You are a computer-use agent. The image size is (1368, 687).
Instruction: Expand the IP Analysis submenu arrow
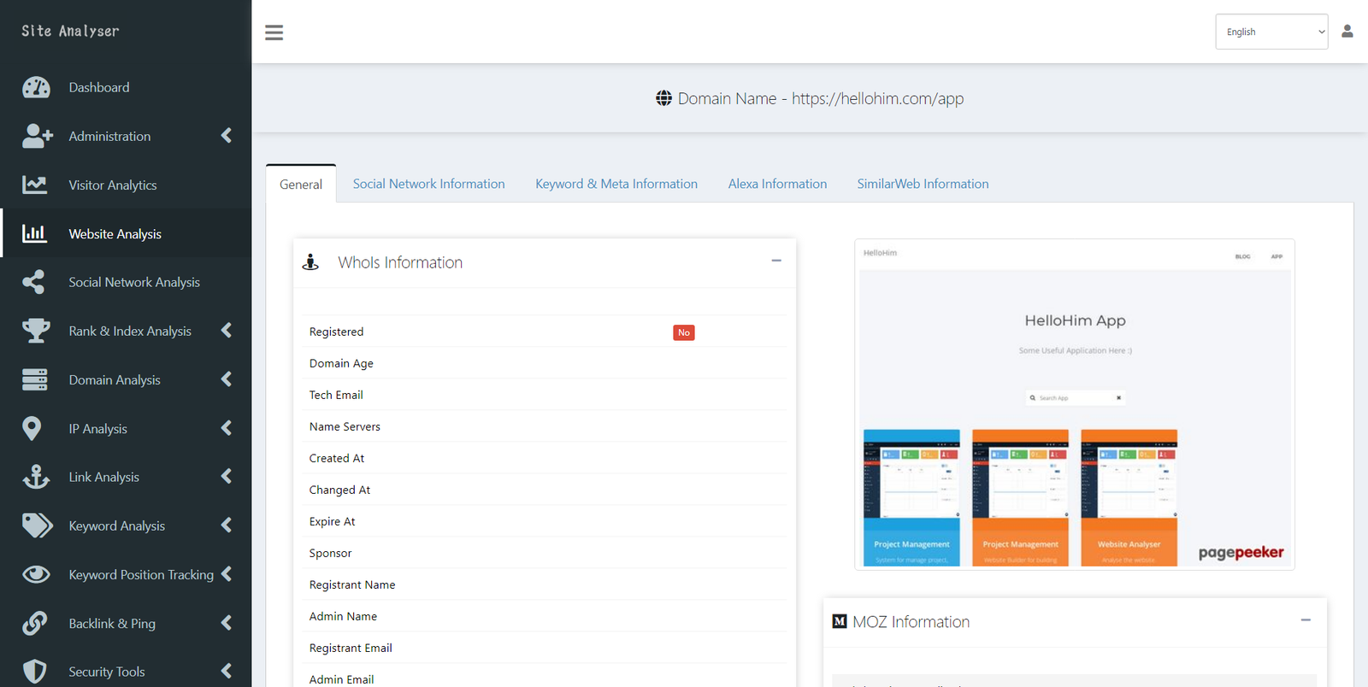pos(227,428)
